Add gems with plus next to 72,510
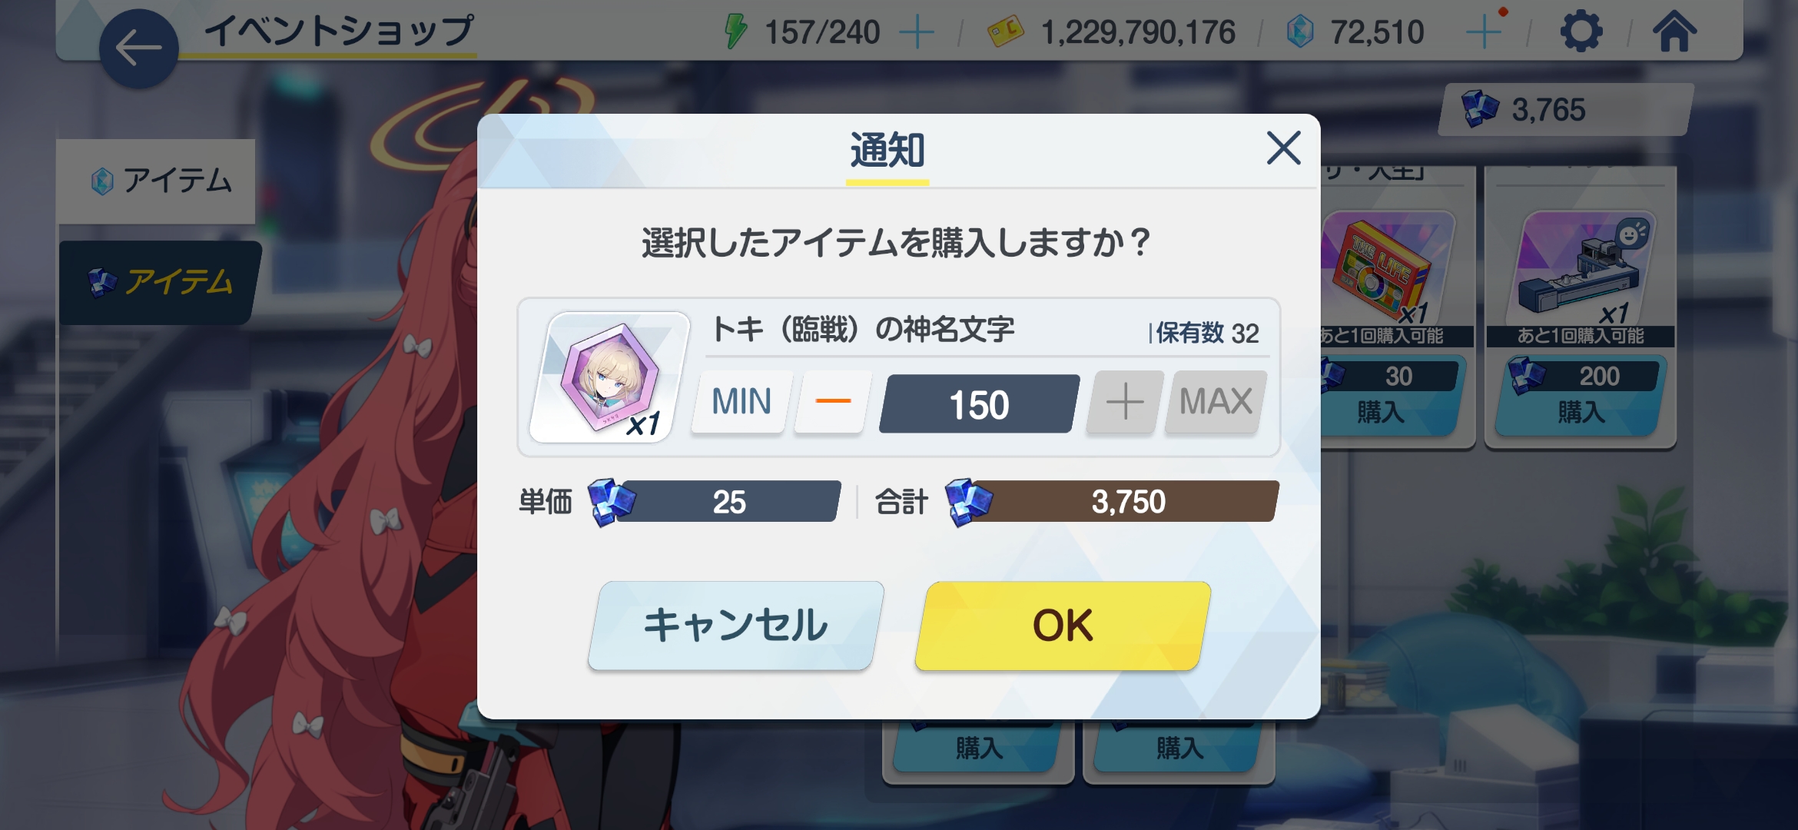The height and width of the screenshot is (830, 1798). (1484, 33)
